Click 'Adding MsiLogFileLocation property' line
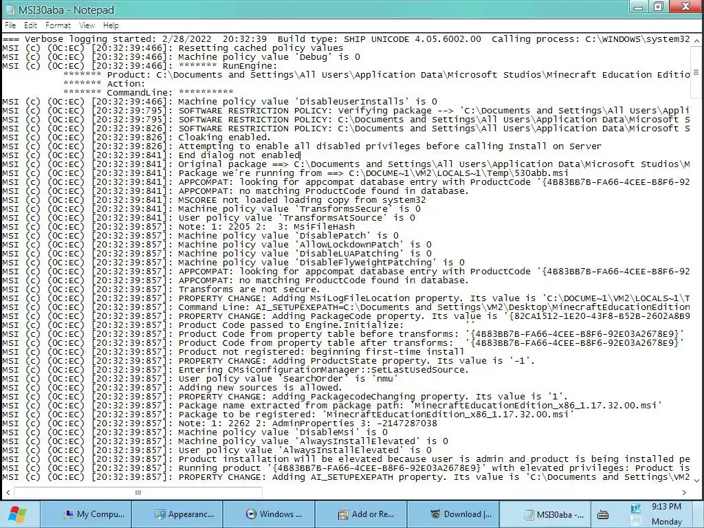 point(346,298)
